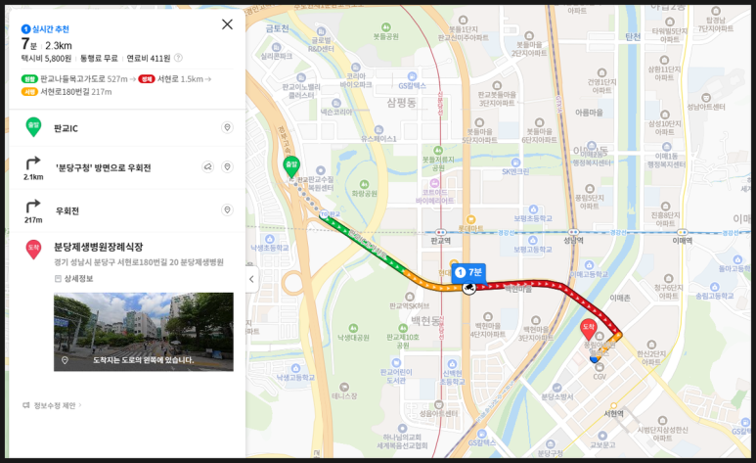Click the 성남아트센터 marker

[x=706, y=98]
